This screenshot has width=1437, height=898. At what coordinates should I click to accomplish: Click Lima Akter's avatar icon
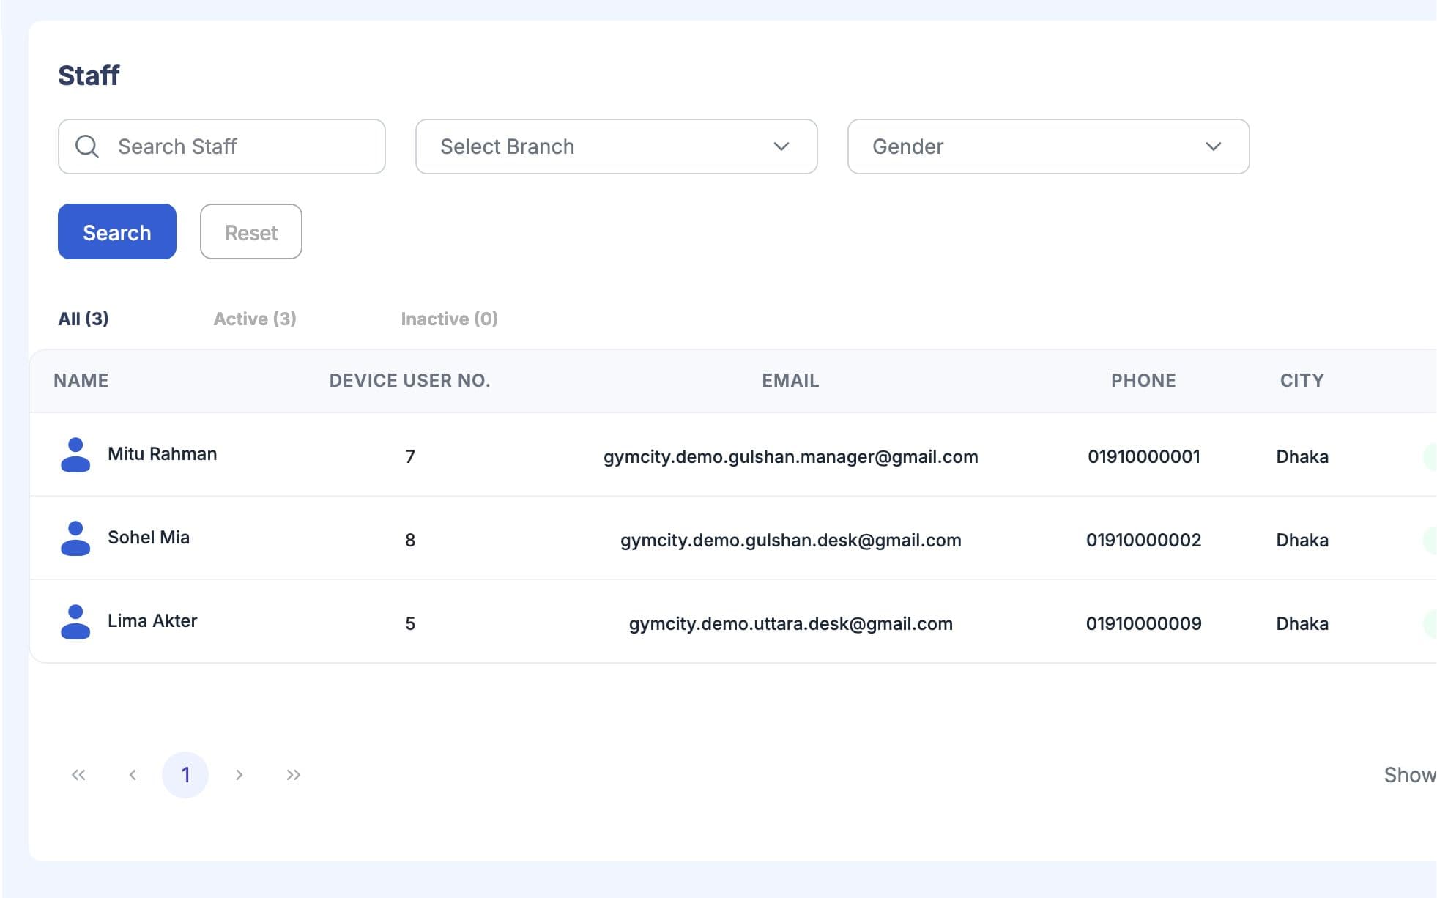pos(75,622)
